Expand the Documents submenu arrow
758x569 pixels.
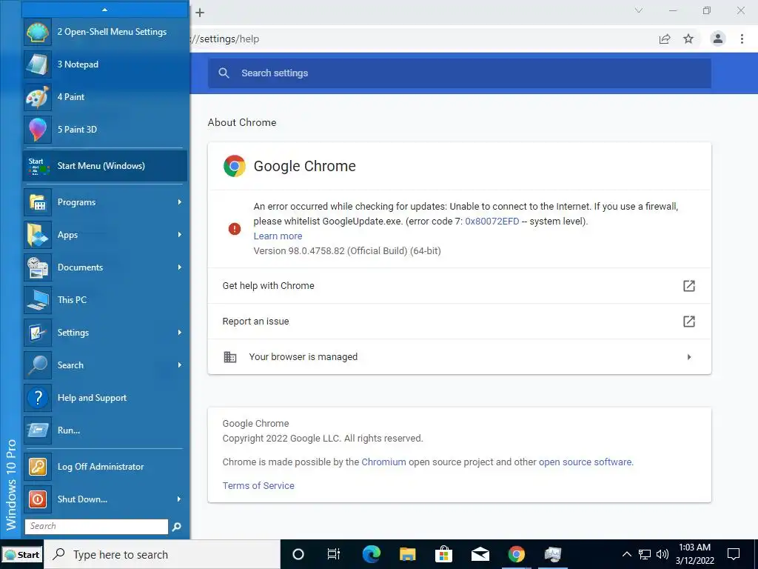179,267
